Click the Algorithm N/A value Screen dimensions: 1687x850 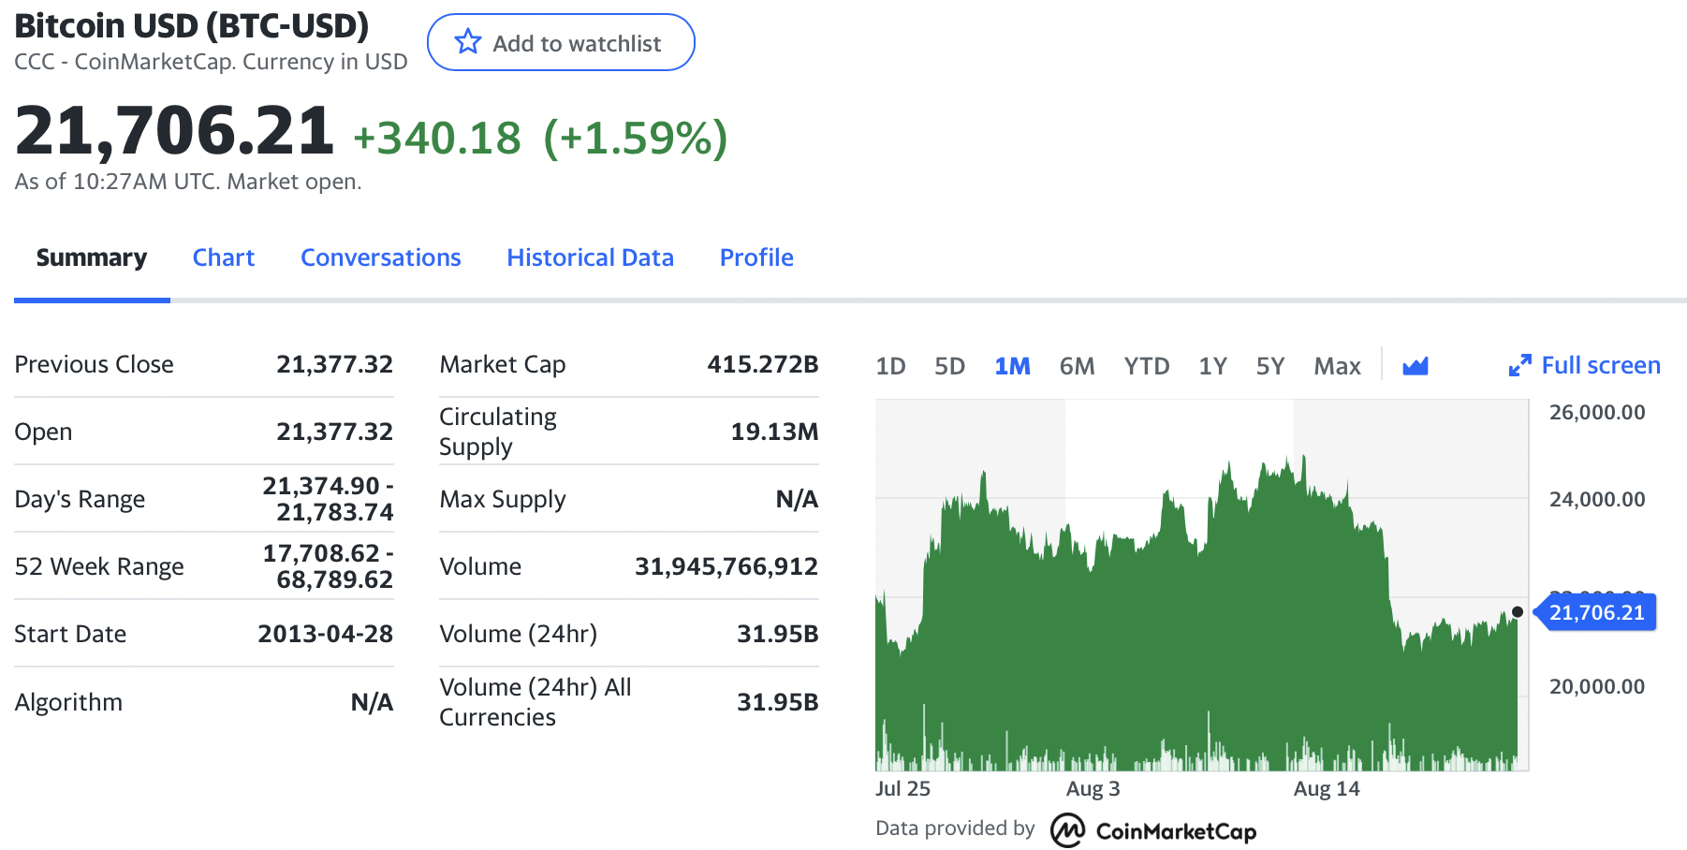(x=372, y=702)
